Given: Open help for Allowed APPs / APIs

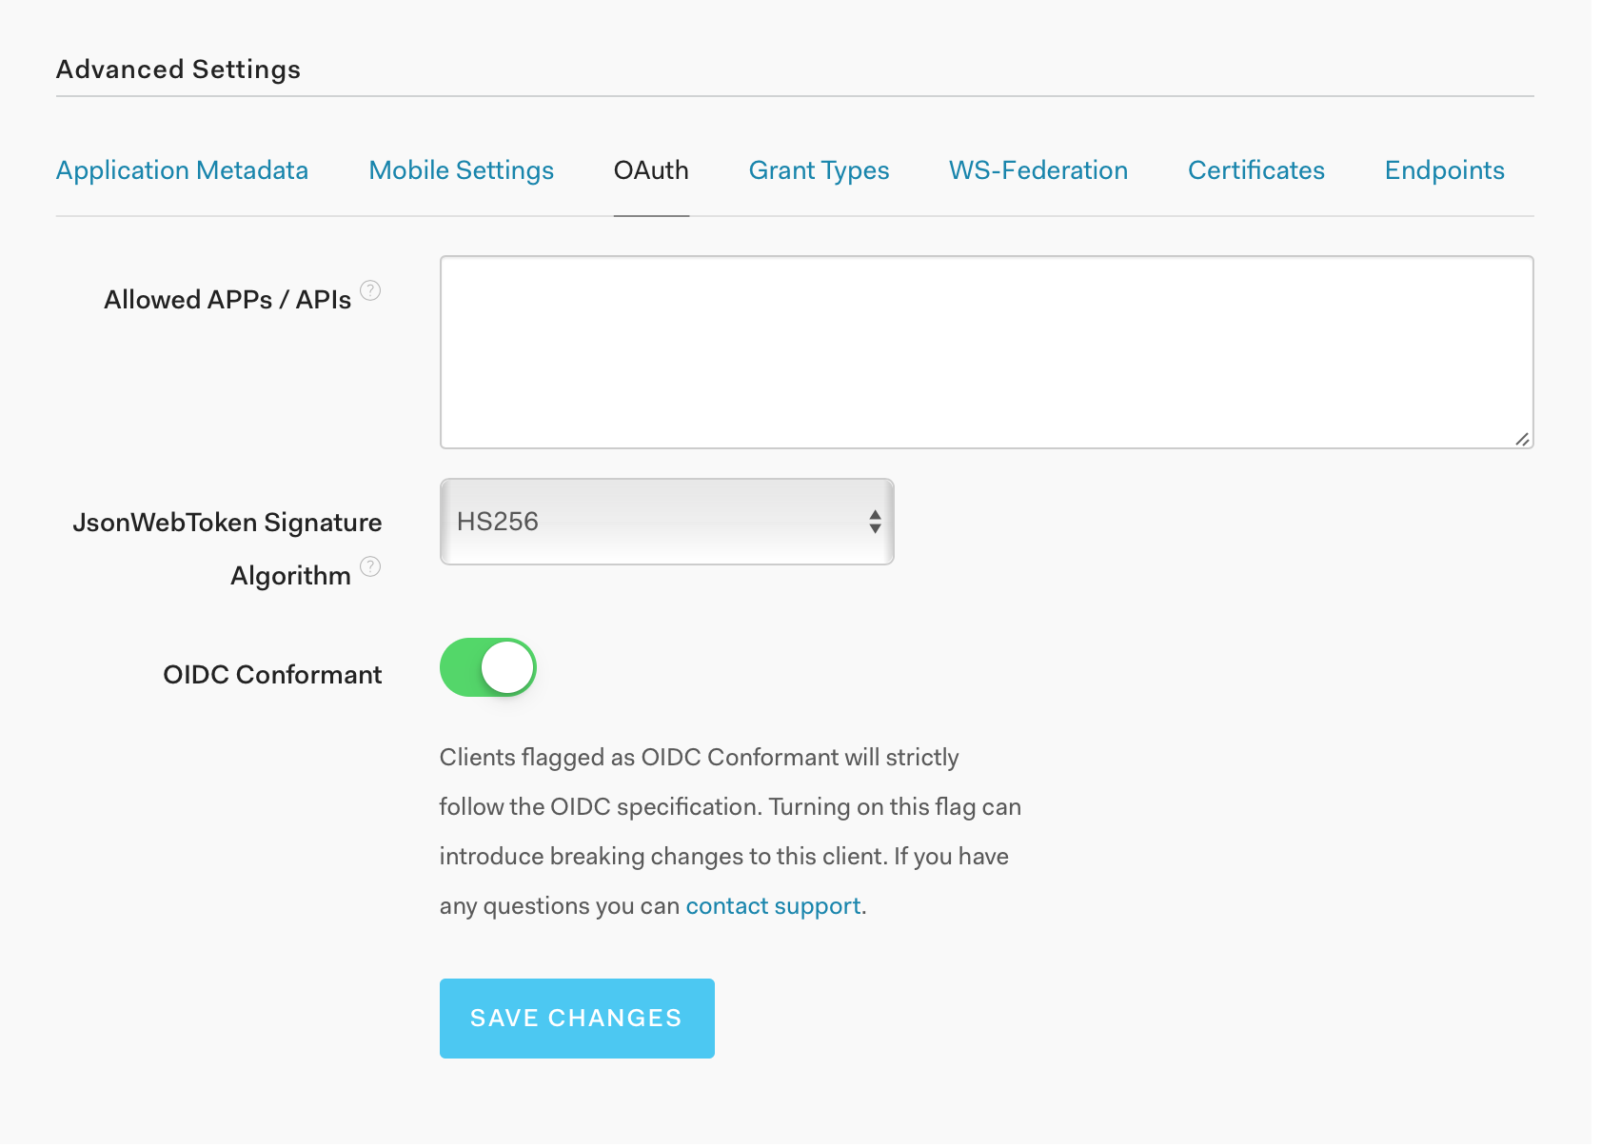Looking at the screenshot, I should 370,291.
